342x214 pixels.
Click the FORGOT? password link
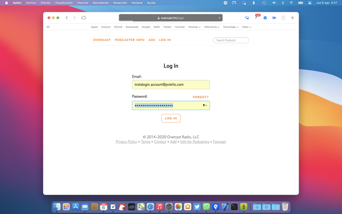tap(201, 97)
